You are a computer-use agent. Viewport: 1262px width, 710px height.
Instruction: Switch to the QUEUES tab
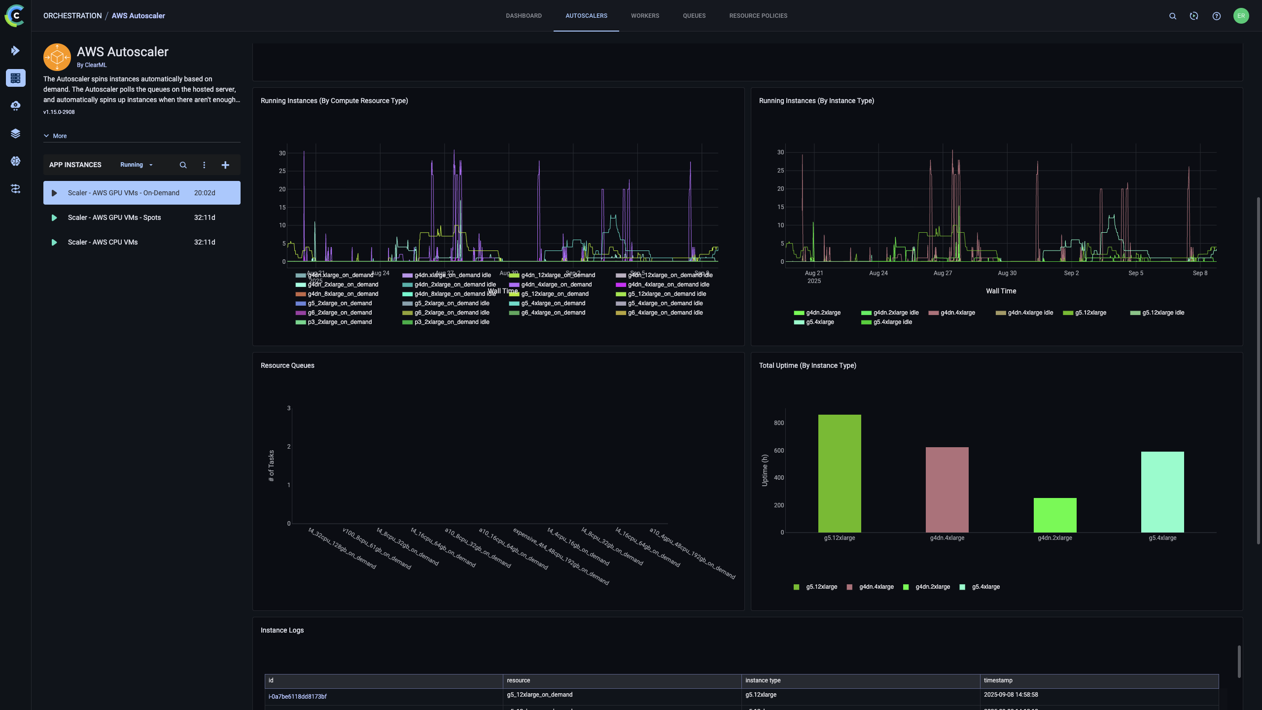[694, 15]
